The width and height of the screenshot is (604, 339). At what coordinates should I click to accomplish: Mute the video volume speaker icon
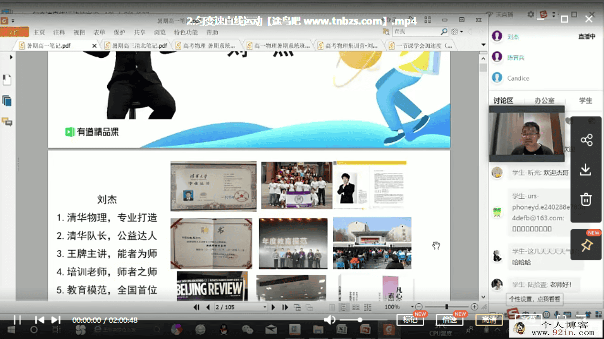(x=329, y=320)
